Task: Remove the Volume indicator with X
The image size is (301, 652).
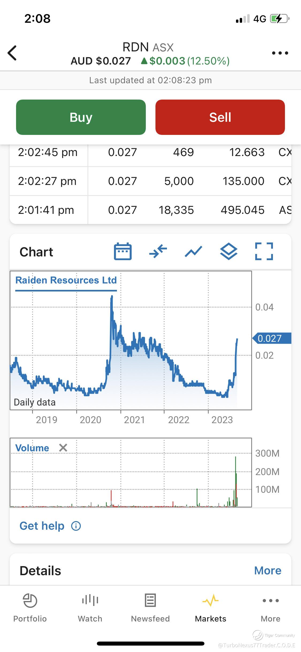Action: point(63,448)
